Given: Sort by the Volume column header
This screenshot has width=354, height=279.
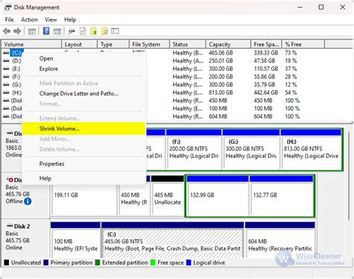Looking at the screenshot, I should click(31, 44).
